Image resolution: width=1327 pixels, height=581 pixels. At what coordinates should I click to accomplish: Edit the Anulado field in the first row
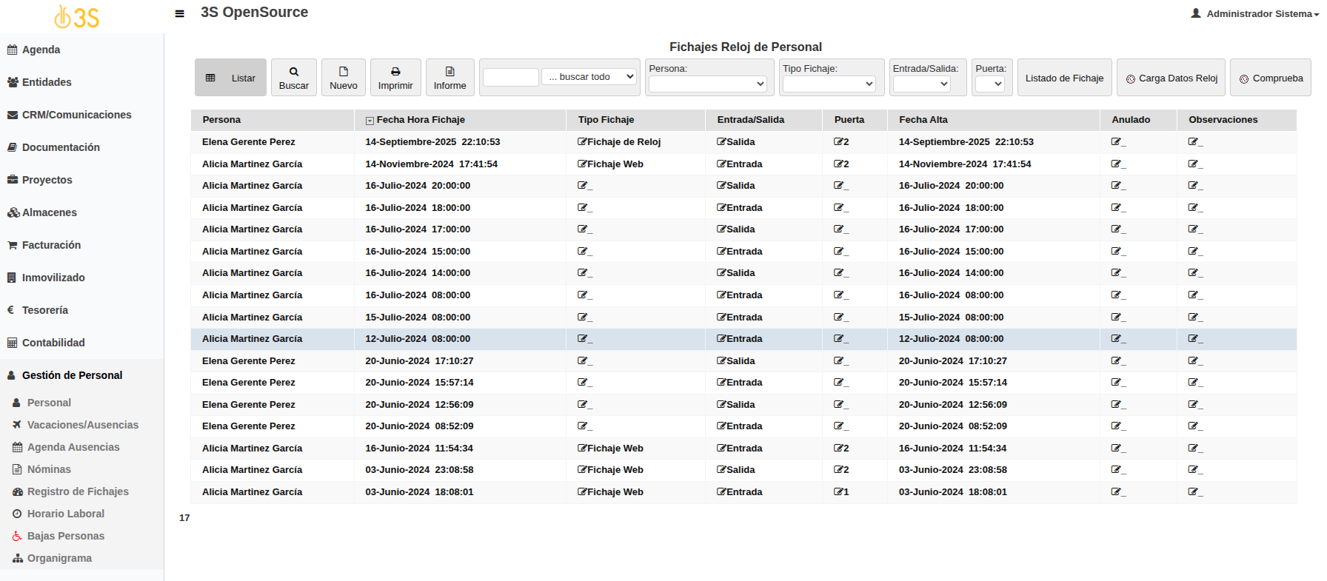[x=1117, y=142]
